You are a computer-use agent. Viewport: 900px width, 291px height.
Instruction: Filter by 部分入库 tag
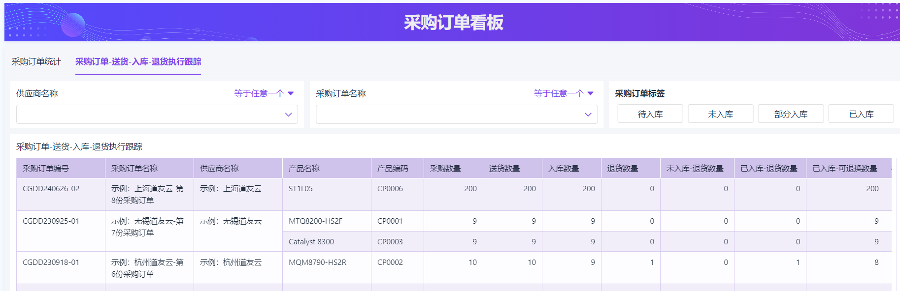791,114
